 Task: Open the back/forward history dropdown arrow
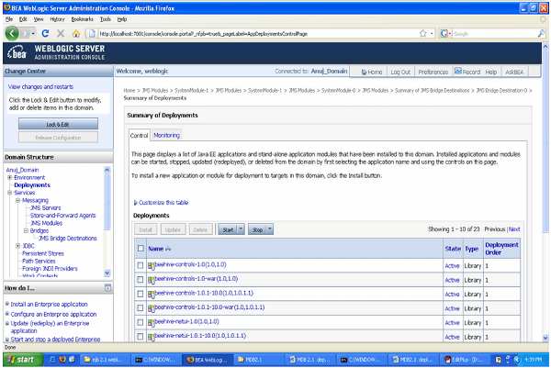click(x=33, y=34)
